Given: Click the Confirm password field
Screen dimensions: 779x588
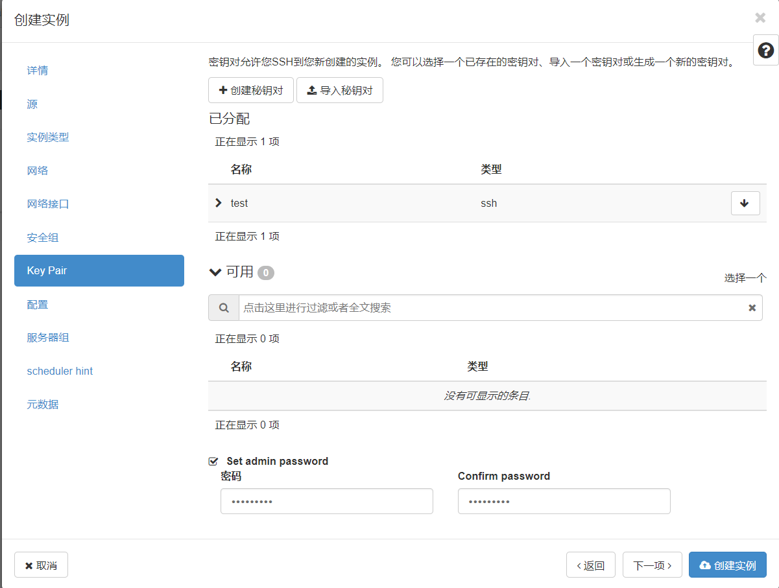Looking at the screenshot, I should 564,501.
